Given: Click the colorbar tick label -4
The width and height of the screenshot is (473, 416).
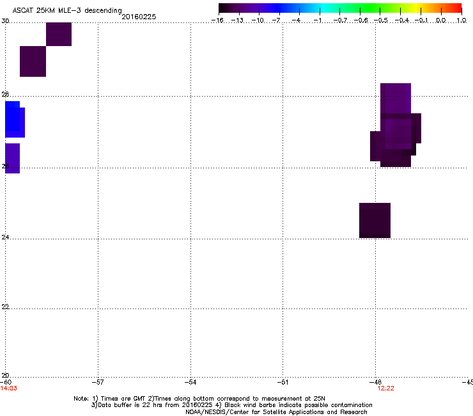Looking at the screenshot, I should pos(296,20).
